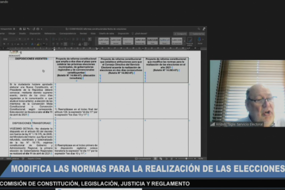285x190 pixels.
Task: Click the Home icon in Word's quick access toolbar
Action: pyautogui.click(x=20, y=29)
